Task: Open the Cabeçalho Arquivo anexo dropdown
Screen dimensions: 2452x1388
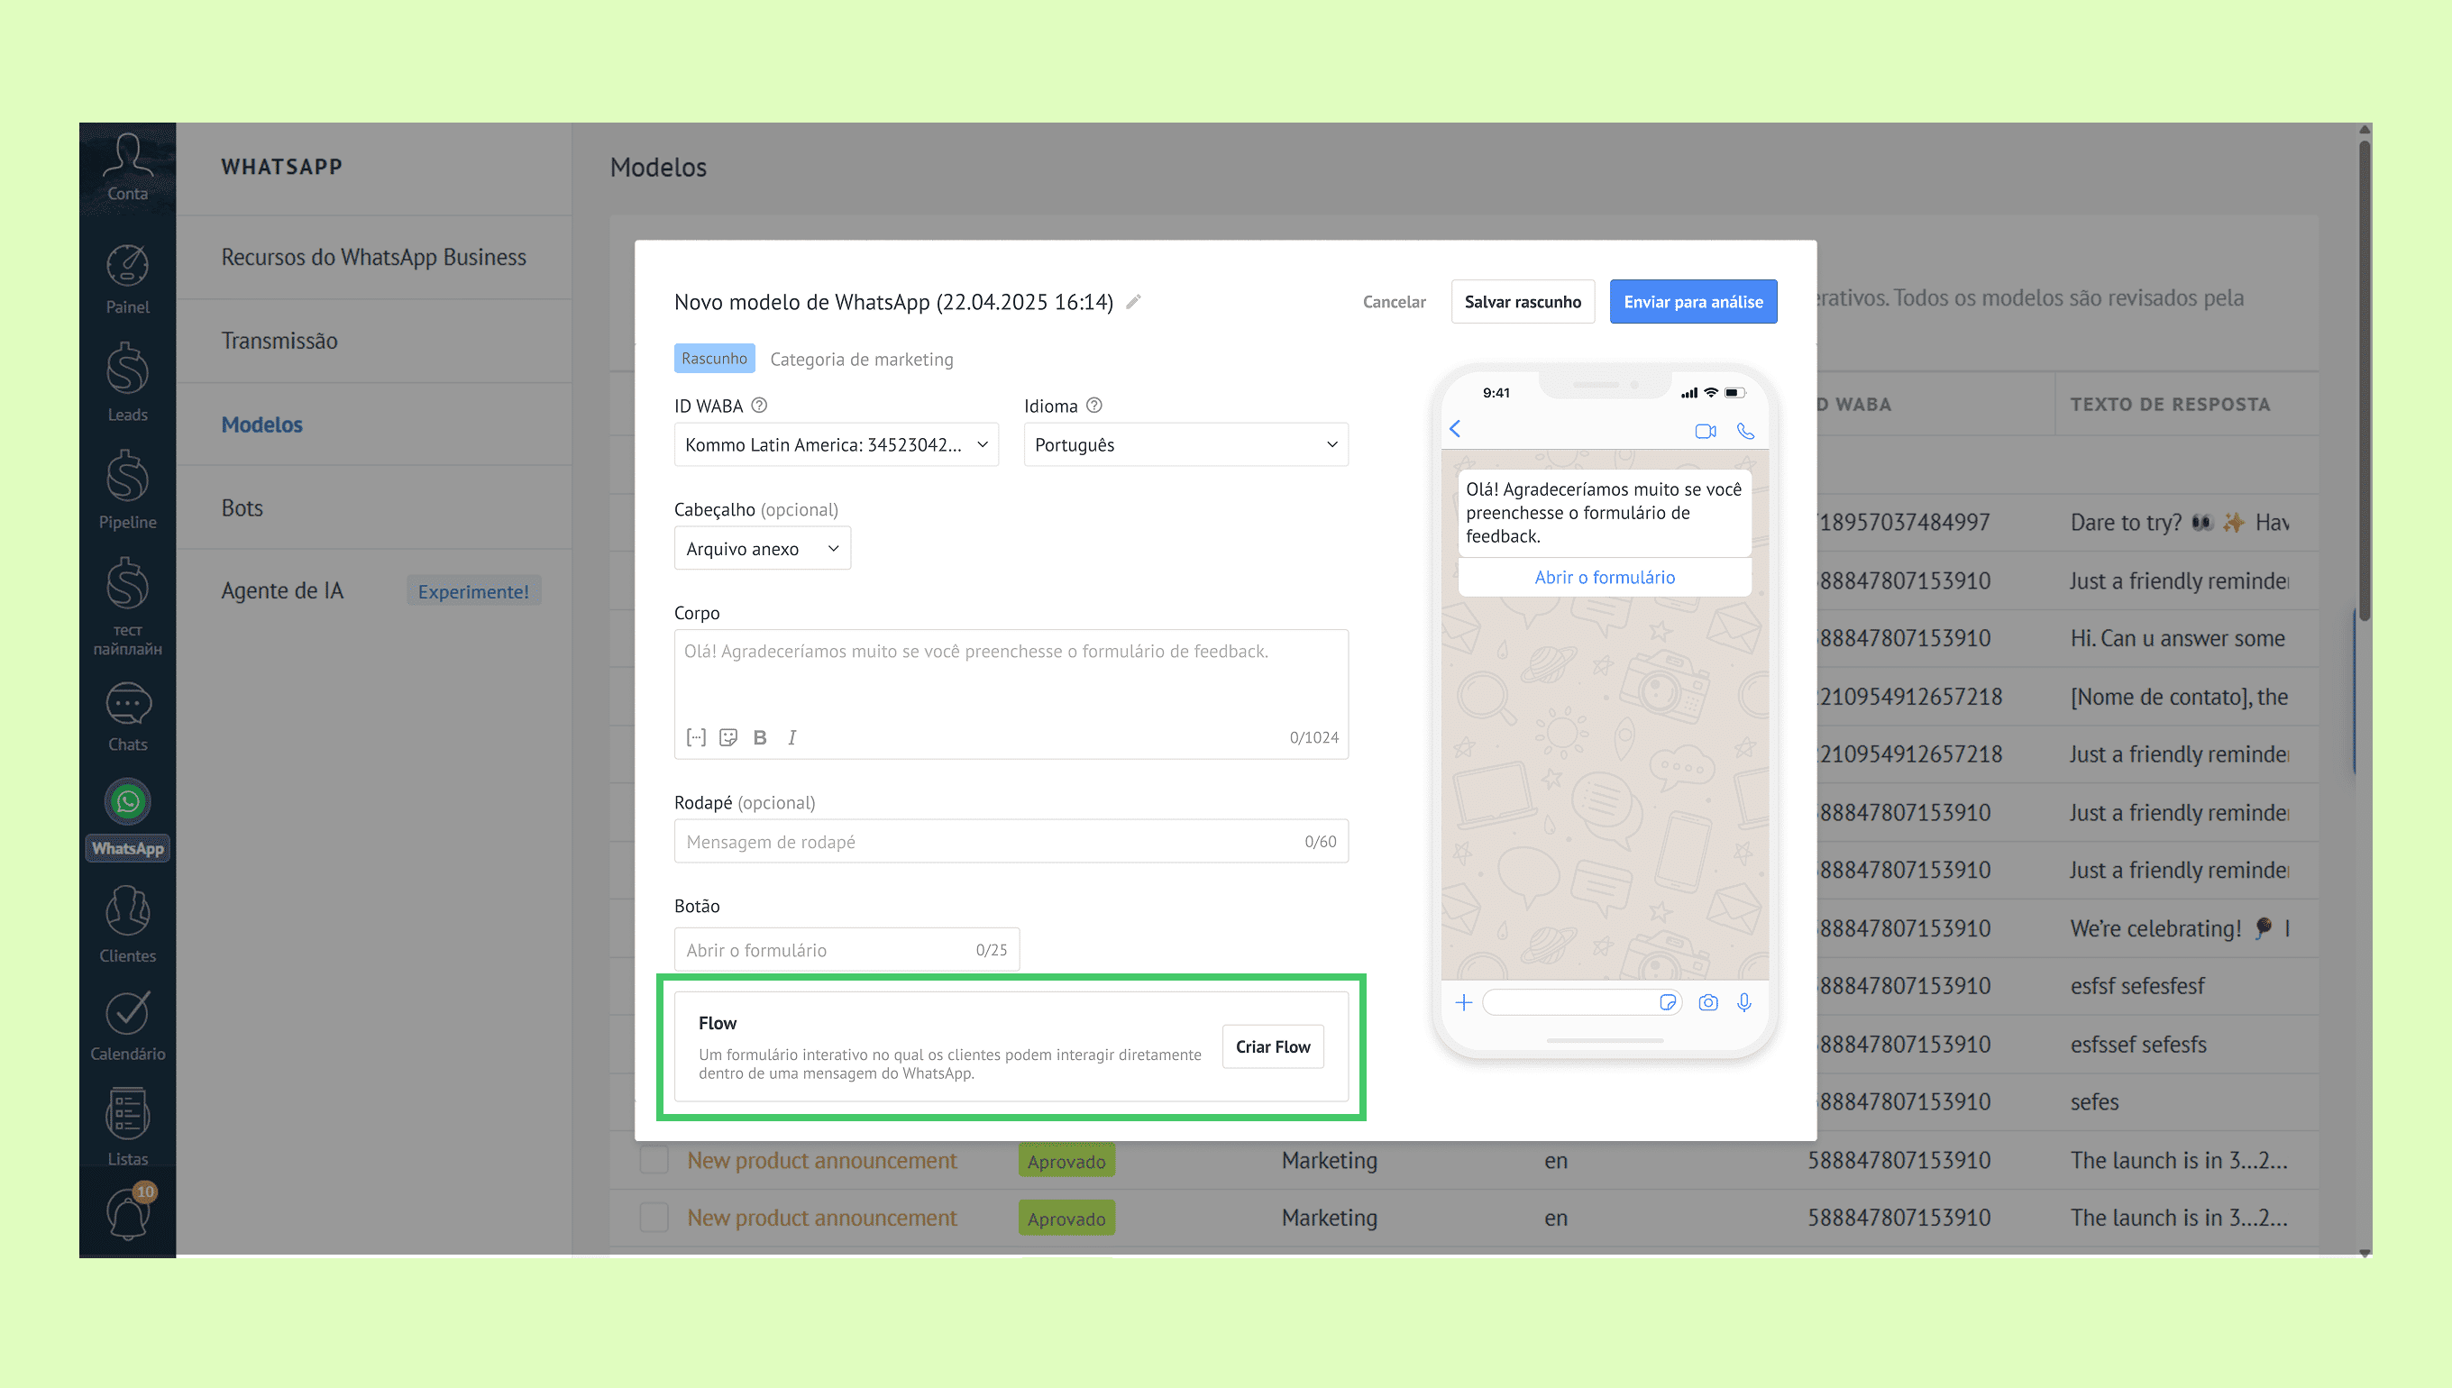Action: [762, 549]
